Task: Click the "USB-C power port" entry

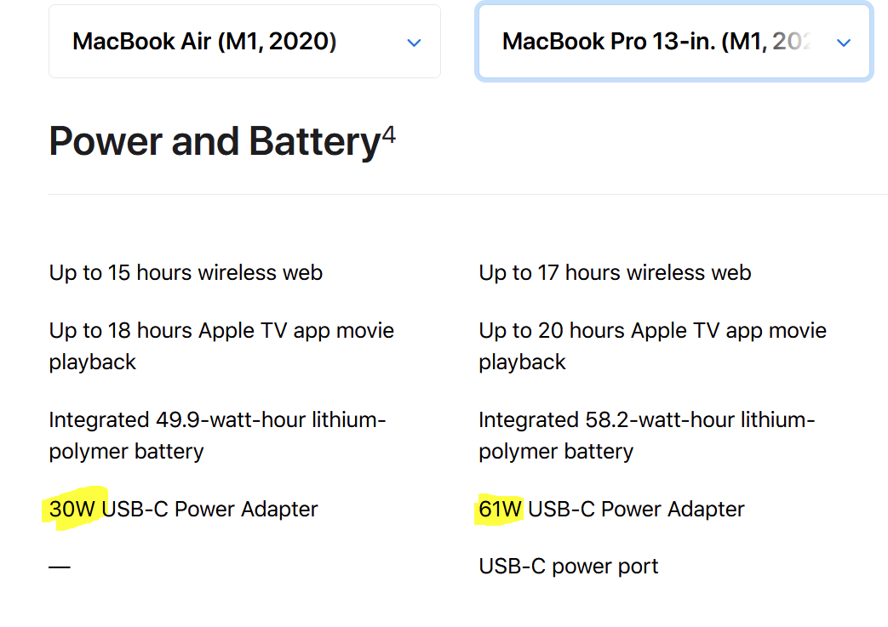Action: (568, 567)
